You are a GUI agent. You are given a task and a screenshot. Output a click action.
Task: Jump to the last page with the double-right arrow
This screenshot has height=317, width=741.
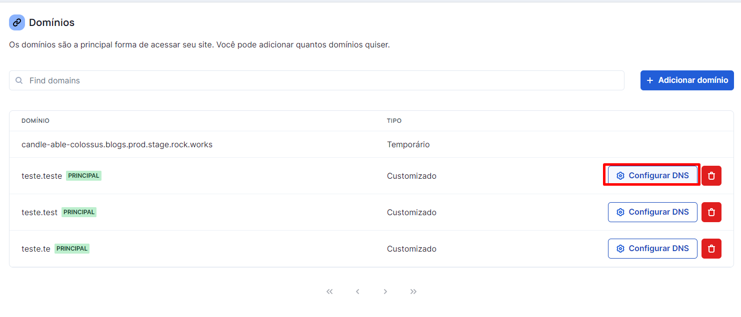click(413, 292)
